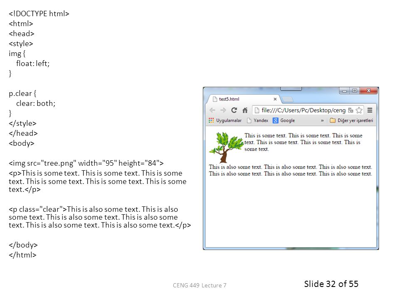Open a new tab button

288,99
